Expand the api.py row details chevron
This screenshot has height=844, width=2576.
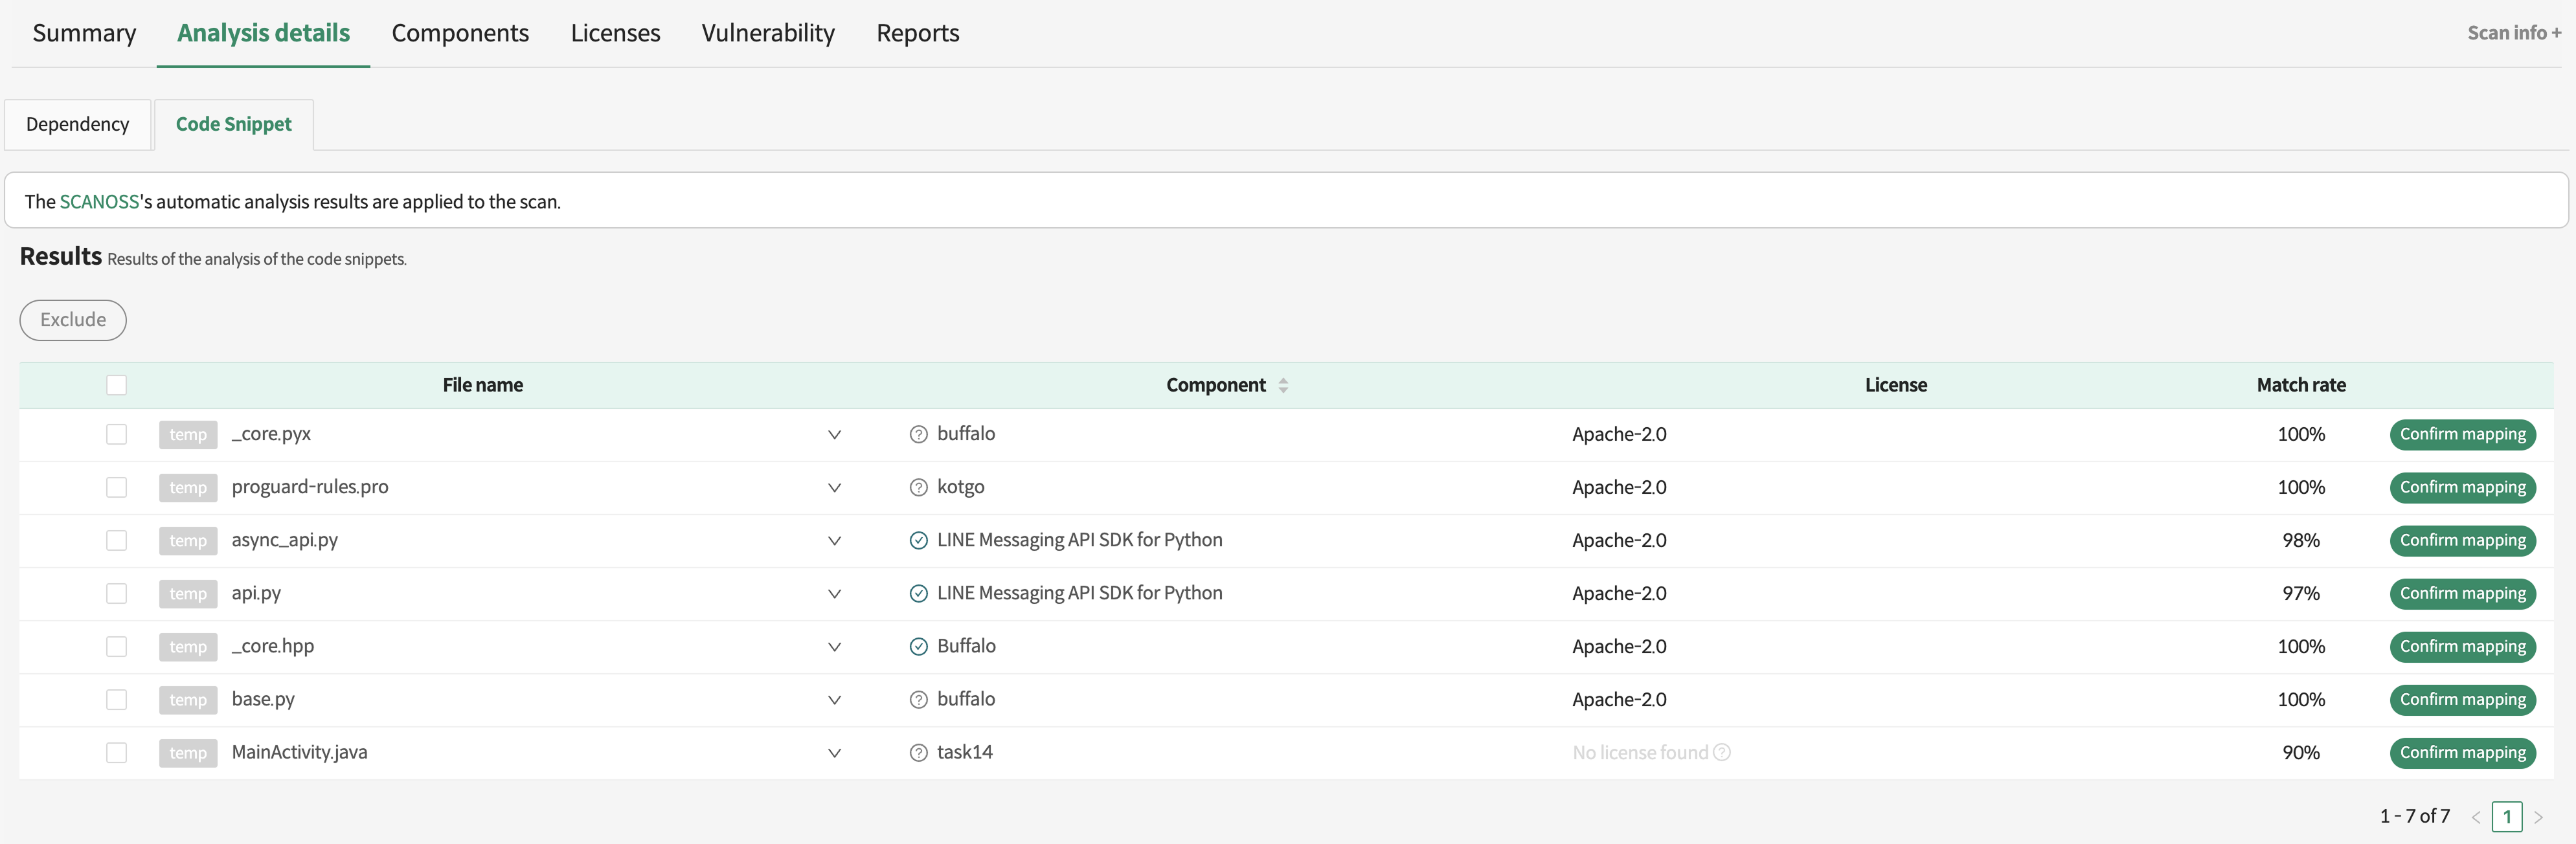(834, 594)
